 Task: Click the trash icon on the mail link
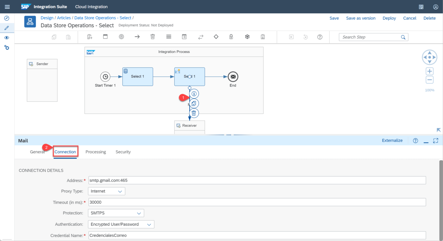tap(194, 113)
